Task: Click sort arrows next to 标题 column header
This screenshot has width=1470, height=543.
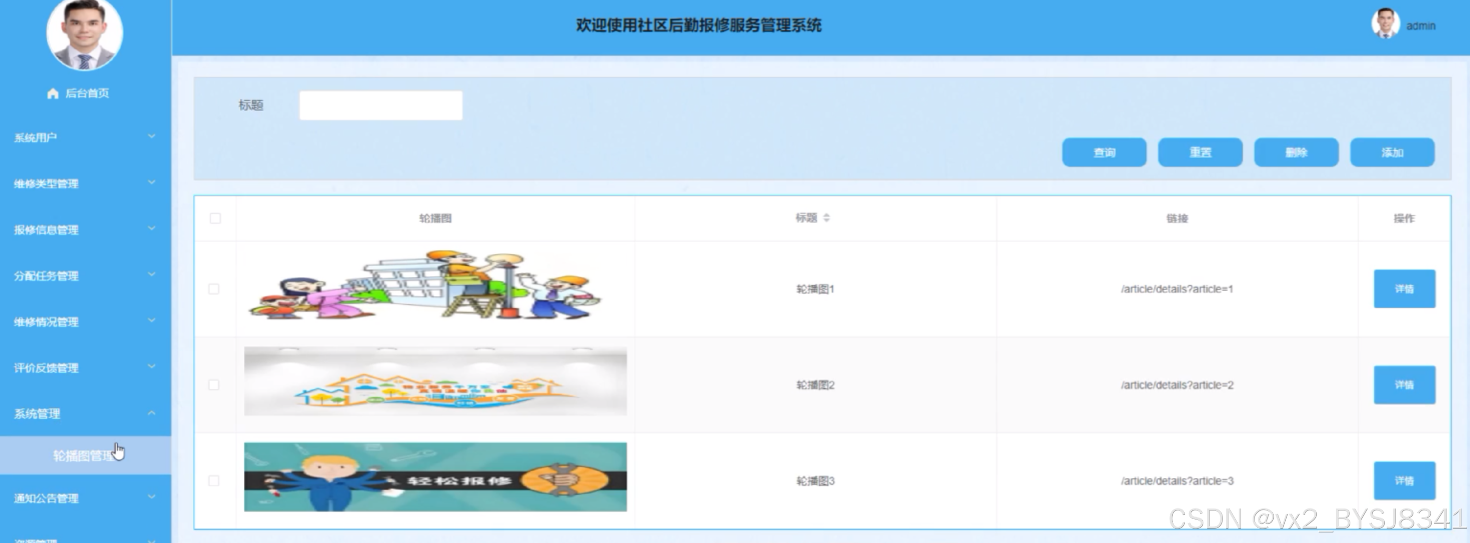Action: pyautogui.click(x=826, y=218)
